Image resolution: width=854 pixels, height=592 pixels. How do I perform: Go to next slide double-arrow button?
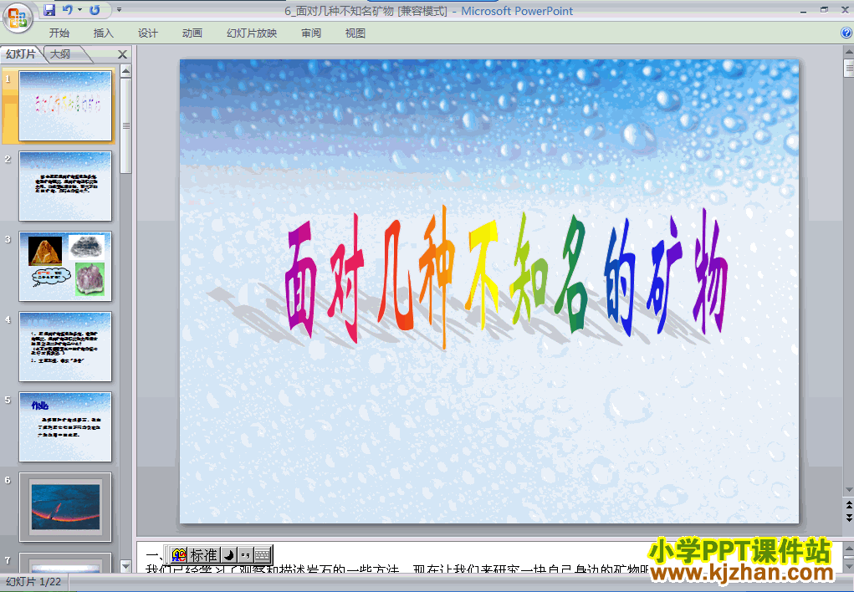[848, 518]
